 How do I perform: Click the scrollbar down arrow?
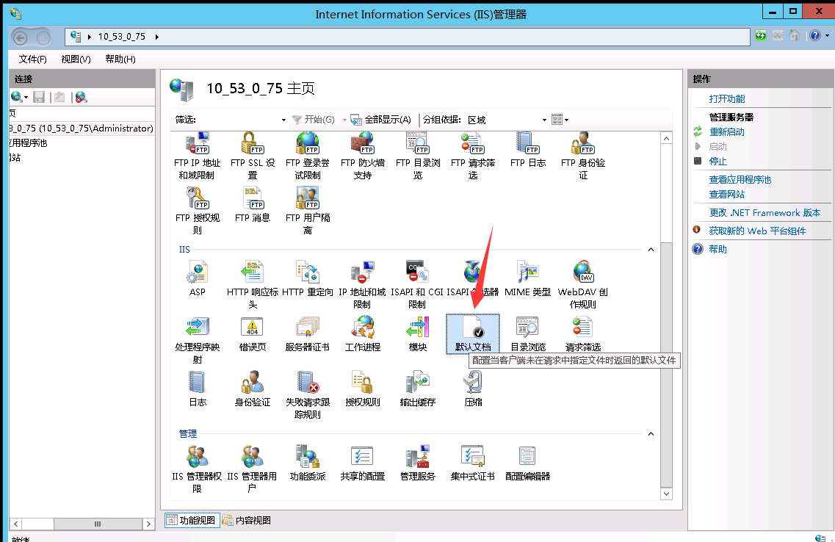(x=666, y=494)
